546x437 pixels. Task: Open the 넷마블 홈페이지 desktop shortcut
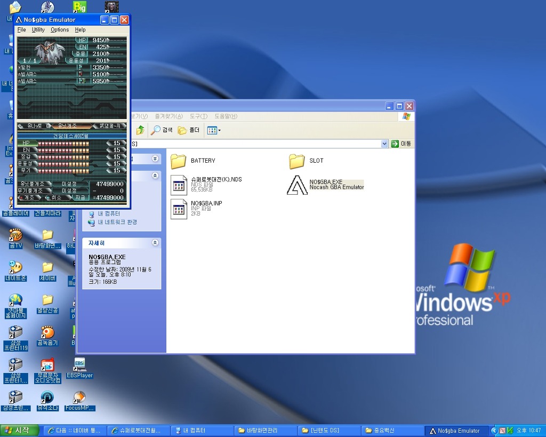click(15, 306)
